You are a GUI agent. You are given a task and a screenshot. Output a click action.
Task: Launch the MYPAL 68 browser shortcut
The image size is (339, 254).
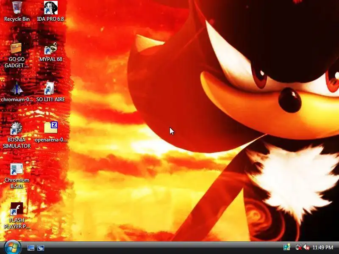click(x=50, y=52)
